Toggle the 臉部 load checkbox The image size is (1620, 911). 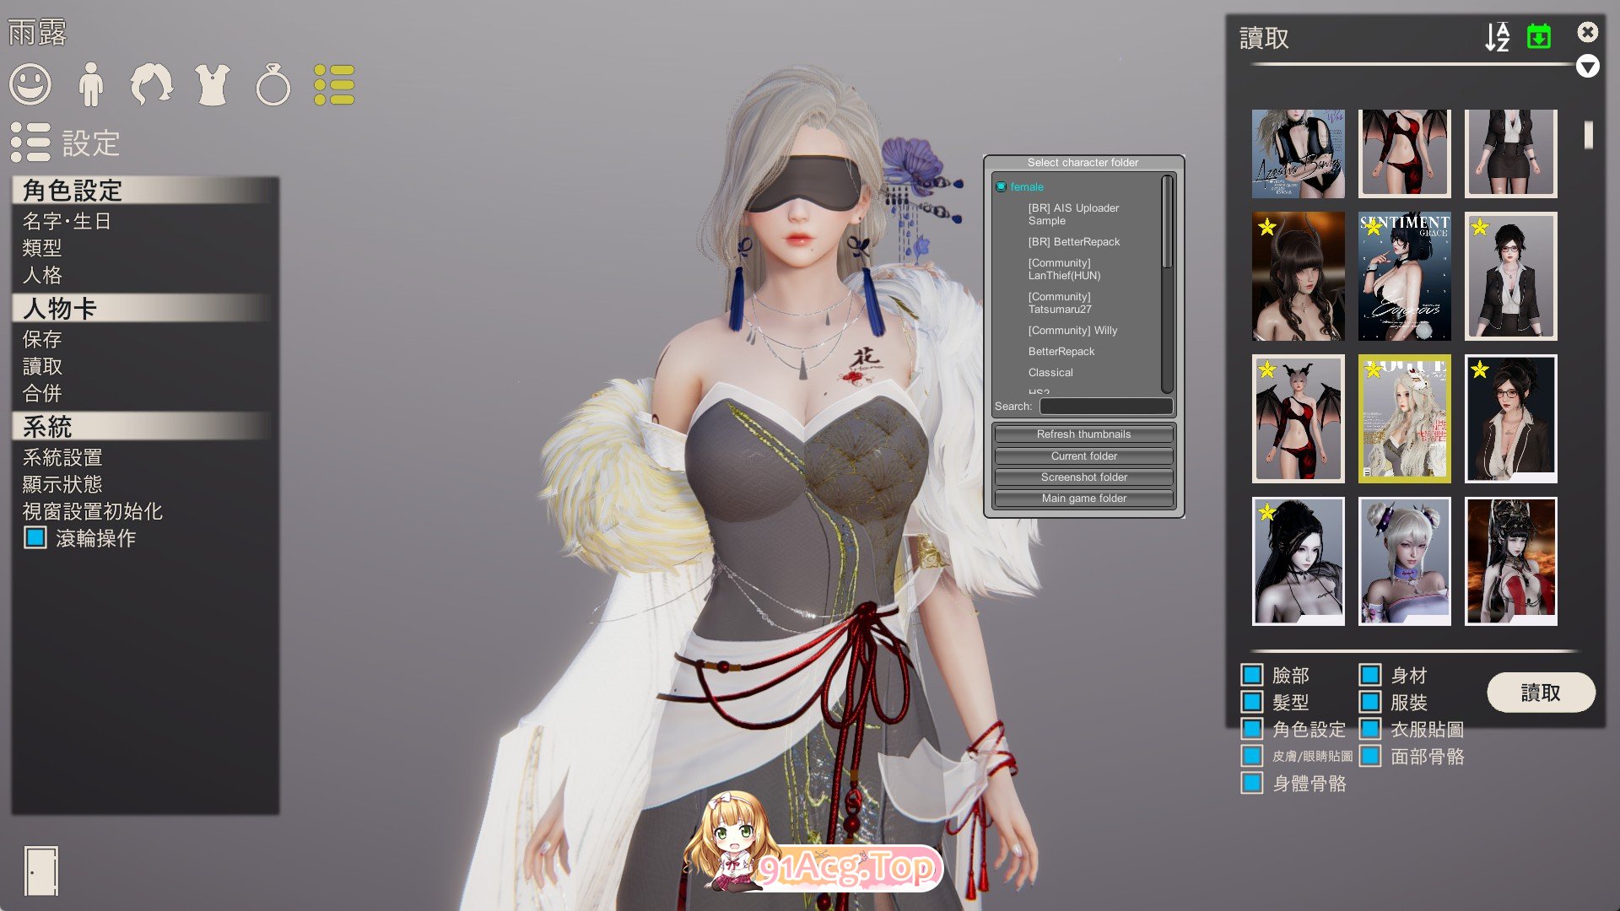tap(1252, 675)
